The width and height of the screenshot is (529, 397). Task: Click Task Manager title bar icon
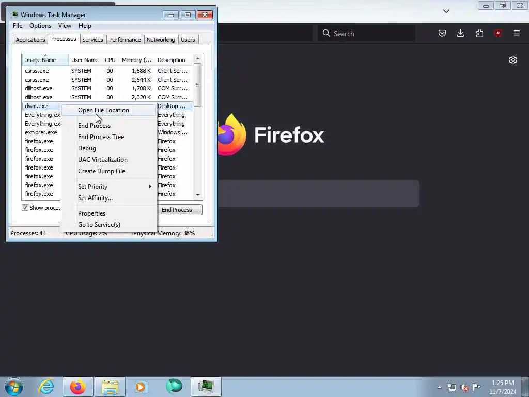[x=14, y=14]
